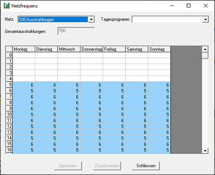Viewport: 215px width, 175px height.
Task: Select the Montag column header
Action: (24, 49)
